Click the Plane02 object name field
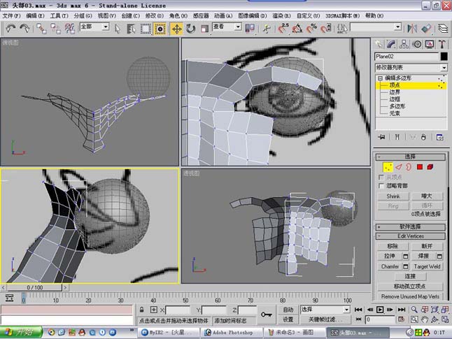The image size is (452, 339). 406,57
